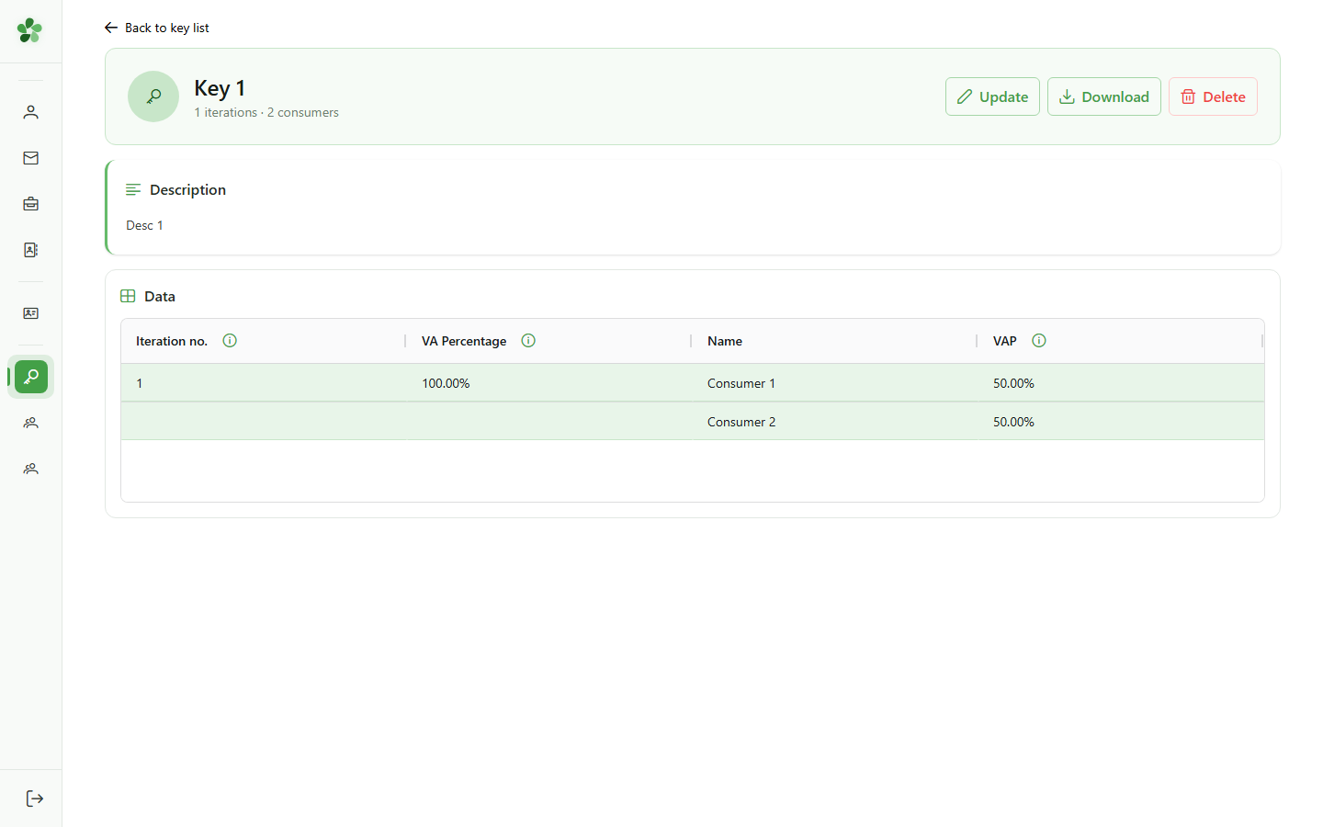The height and width of the screenshot is (827, 1323).
Task: Click the Description section heading
Action: 187,189
